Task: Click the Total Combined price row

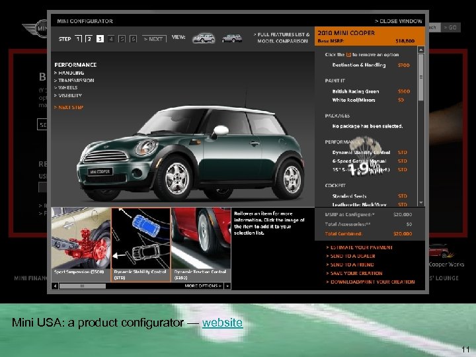Action: coord(368,234)
